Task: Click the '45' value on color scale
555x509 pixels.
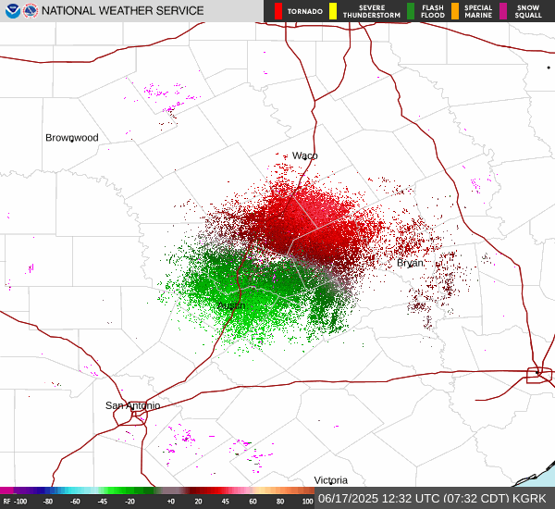Action: point(225,502)
